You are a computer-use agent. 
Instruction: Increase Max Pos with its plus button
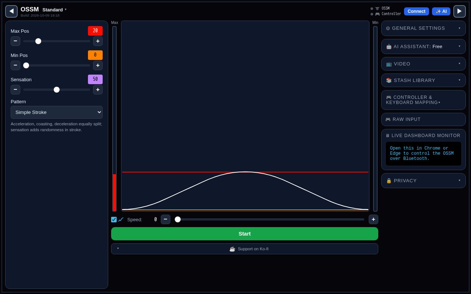pos(98,41)
